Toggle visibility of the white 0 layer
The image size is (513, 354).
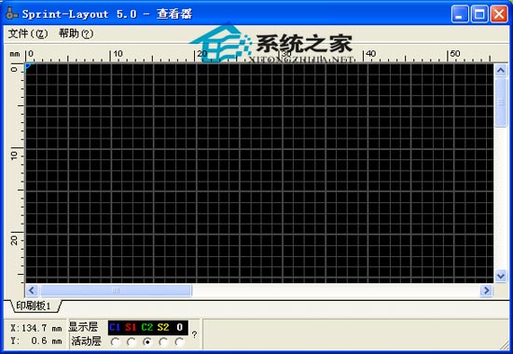[x=179, y=327]
